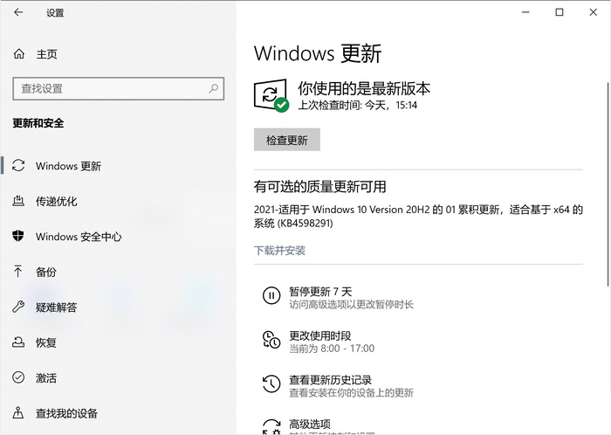Click the wrench icon for 疑难解答
The height and width of the screenshot is (435, 611).
(19, 307)
